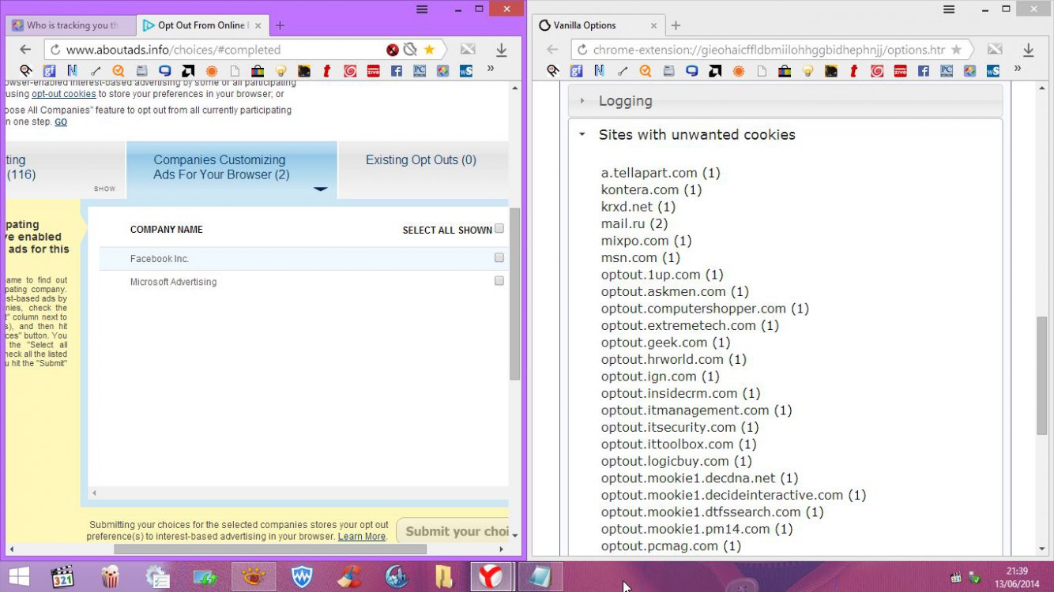1054x592 pixels.
Task: Collapse the Sites with unwanted cookies section
Action: point(785,134)
